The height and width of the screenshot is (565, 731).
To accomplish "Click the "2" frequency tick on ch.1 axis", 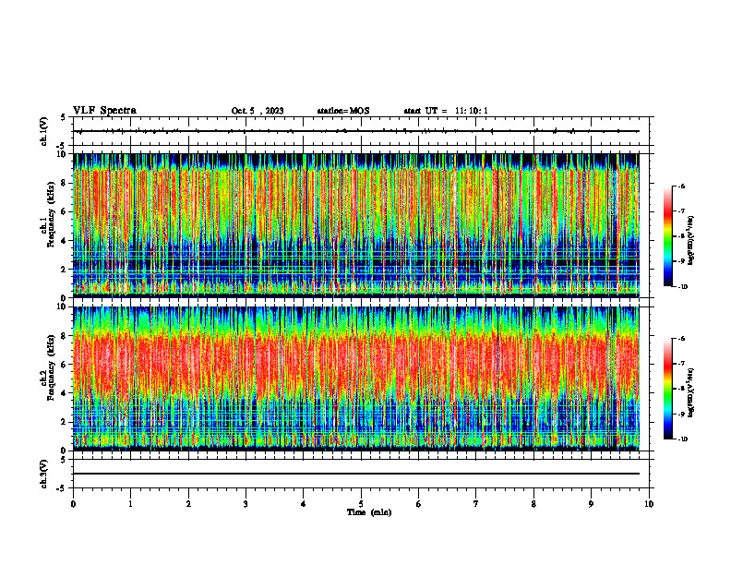I will pyautogui.click(x=65, y=269).
